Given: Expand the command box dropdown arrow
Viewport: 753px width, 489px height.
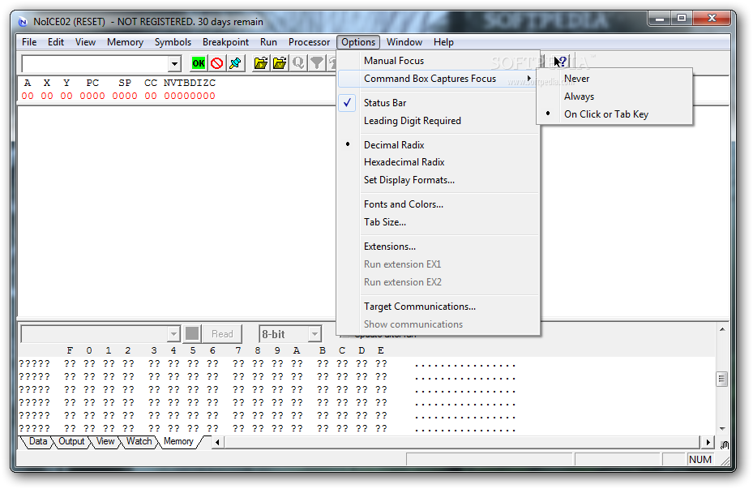Looking at the screenshot, I should (174, 63).
